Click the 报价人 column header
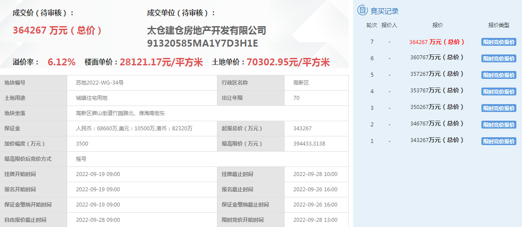This screenshot has width=522, height=227. [389, 25]
